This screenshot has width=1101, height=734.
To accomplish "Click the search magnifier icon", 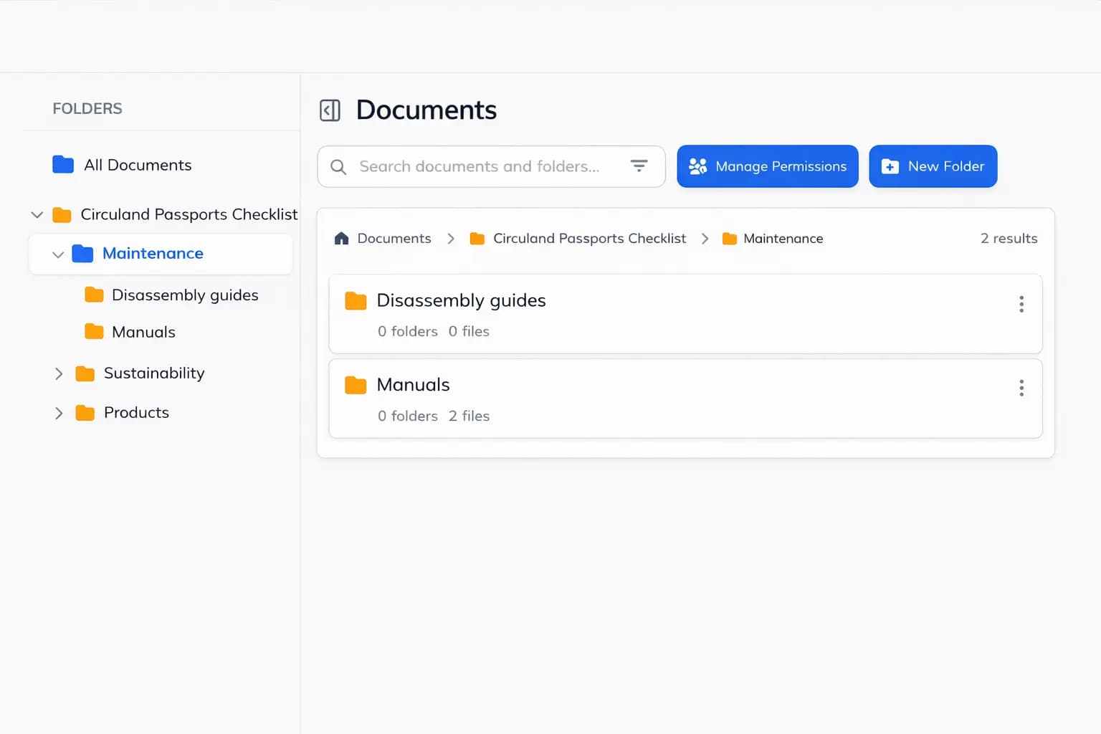I will coord(338,167).
